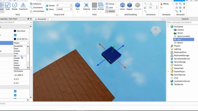198x111 pixels.
Task: Insert a new Part
Action: 78,6
